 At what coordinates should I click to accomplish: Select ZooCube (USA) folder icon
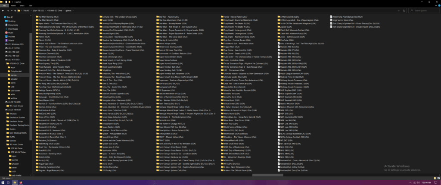[x=279, y=40]
